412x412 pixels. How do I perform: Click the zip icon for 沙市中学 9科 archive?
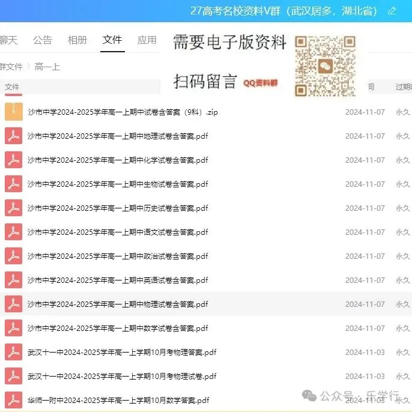point(14,112)
